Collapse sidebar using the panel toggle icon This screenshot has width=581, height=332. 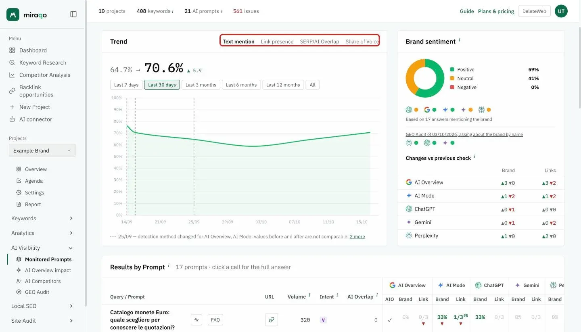(73, 14)
